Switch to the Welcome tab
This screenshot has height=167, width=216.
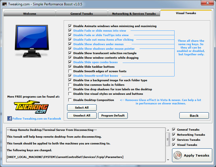click(x=29, y=14)
